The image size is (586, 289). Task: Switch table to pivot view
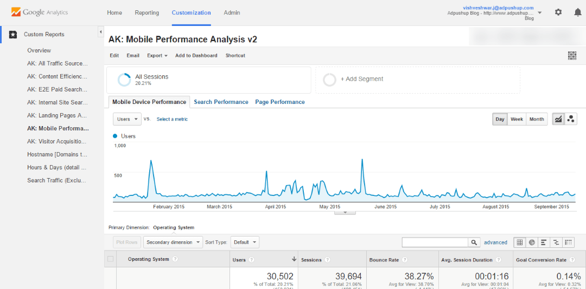pos(568,242)
